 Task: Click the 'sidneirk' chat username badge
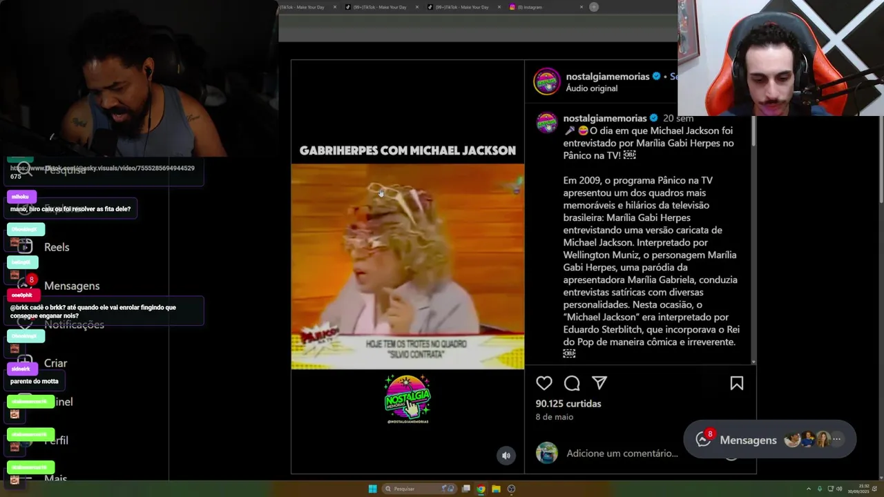point(21,369)
